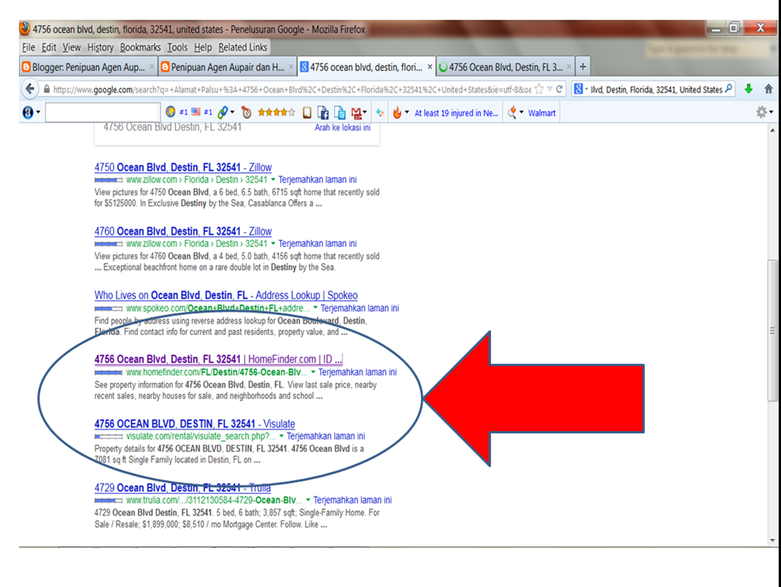The image size is (781, 587).
Task: Close the Penipuan Agen Aupair dan H tab
Action: 291,67
